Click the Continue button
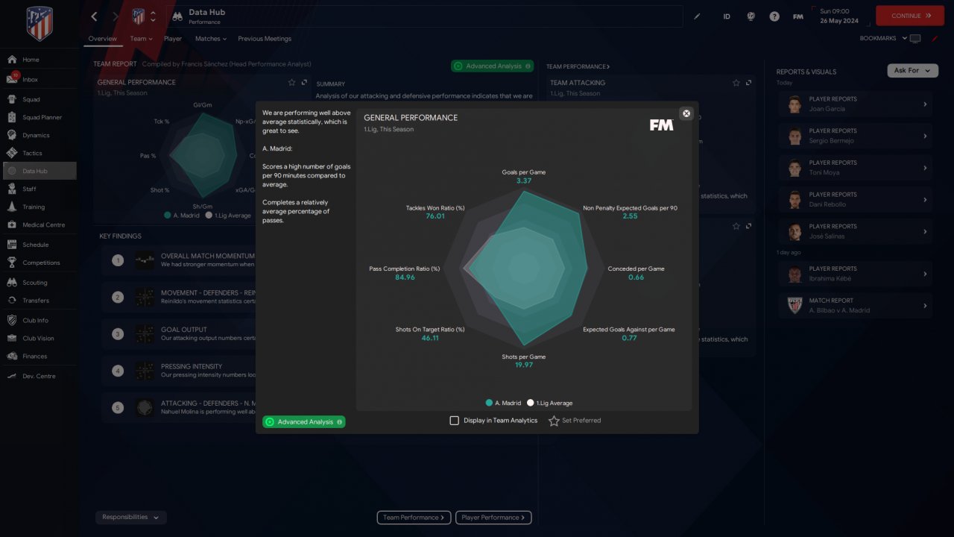The height and width of the screenshot is (537, 954). point(910,16)
